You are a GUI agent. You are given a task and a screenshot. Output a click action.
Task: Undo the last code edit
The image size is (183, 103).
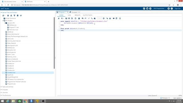click(83, 18)
